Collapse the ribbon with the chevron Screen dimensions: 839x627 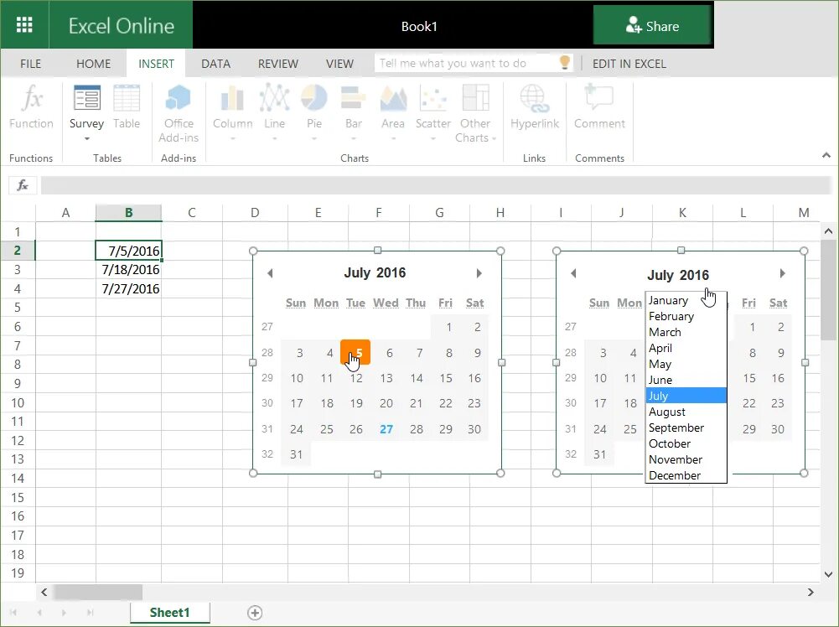pyautogui.click(x=826, y=156)
